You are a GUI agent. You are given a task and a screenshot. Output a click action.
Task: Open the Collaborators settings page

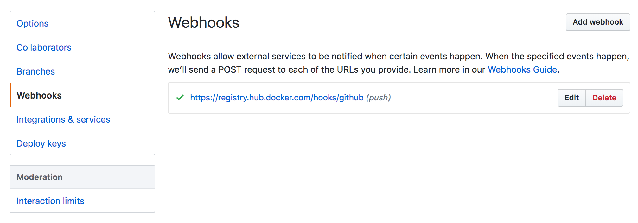[x=44, y=47]
